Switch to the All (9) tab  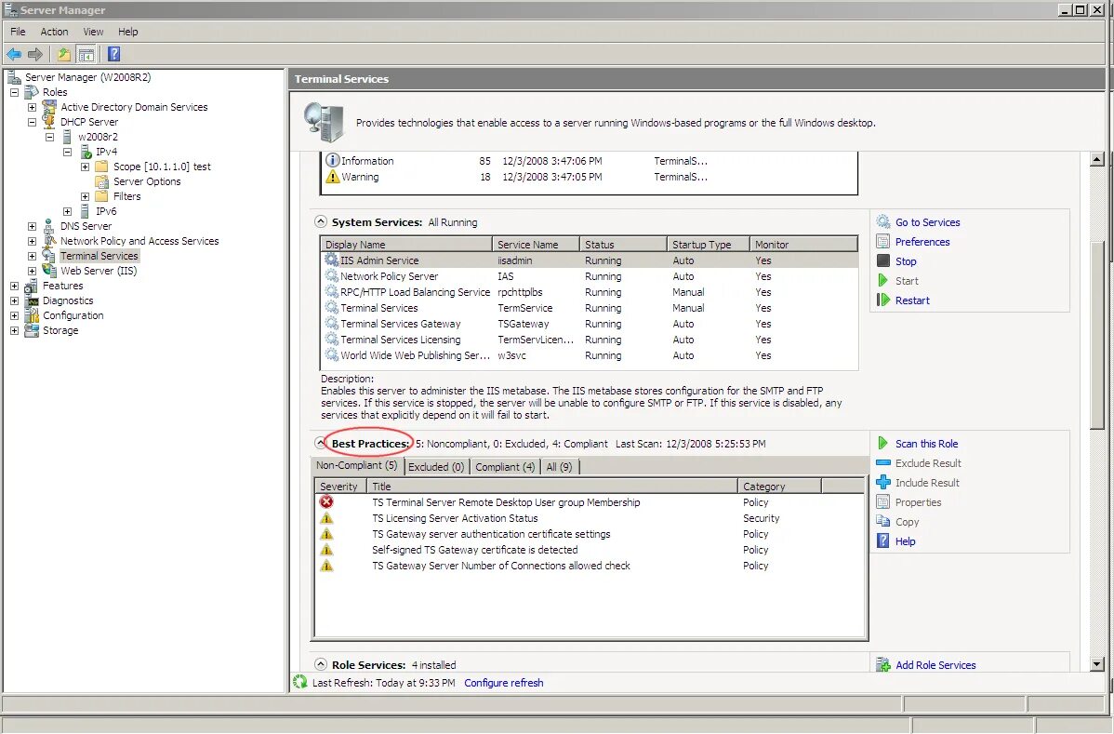[559, 467]
